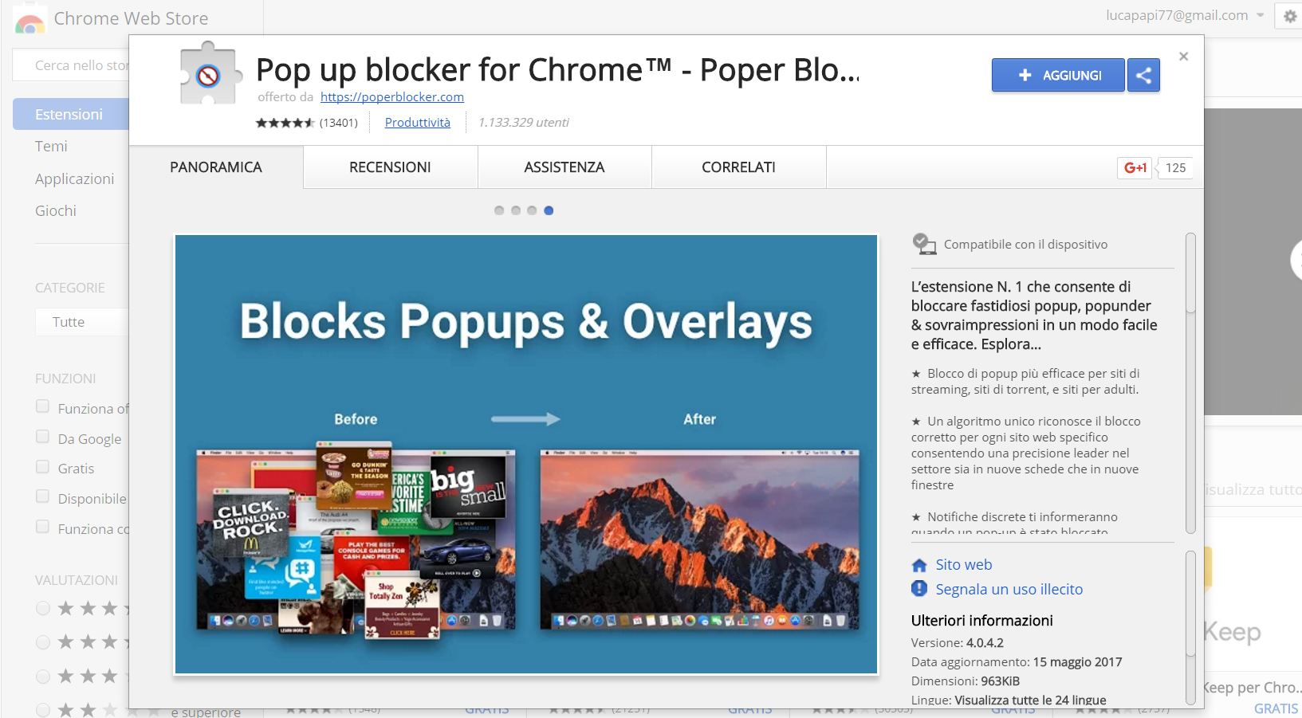Select Applicazioni in the sidebar
Viewport: 1302px width, 718px height.
click(x=75, y=179)
